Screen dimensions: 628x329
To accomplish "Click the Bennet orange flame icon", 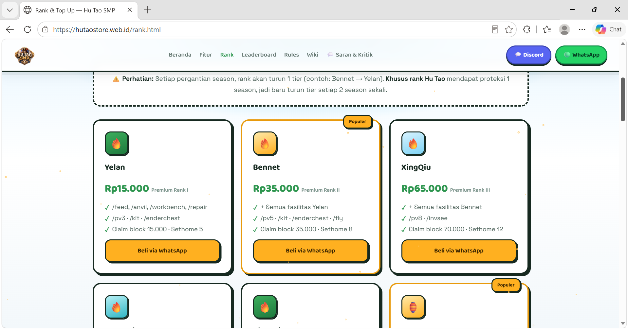I will tap(265, 144).
